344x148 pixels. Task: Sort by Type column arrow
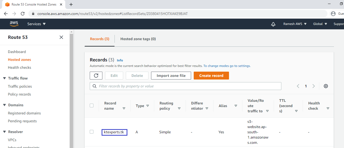[x=148, y=106]
